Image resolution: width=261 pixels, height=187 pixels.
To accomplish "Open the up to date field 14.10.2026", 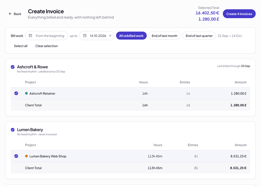I will [97, 36].
